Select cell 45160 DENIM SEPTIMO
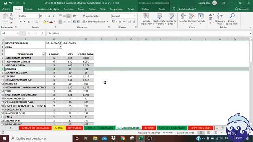 (x=25, y=58)
